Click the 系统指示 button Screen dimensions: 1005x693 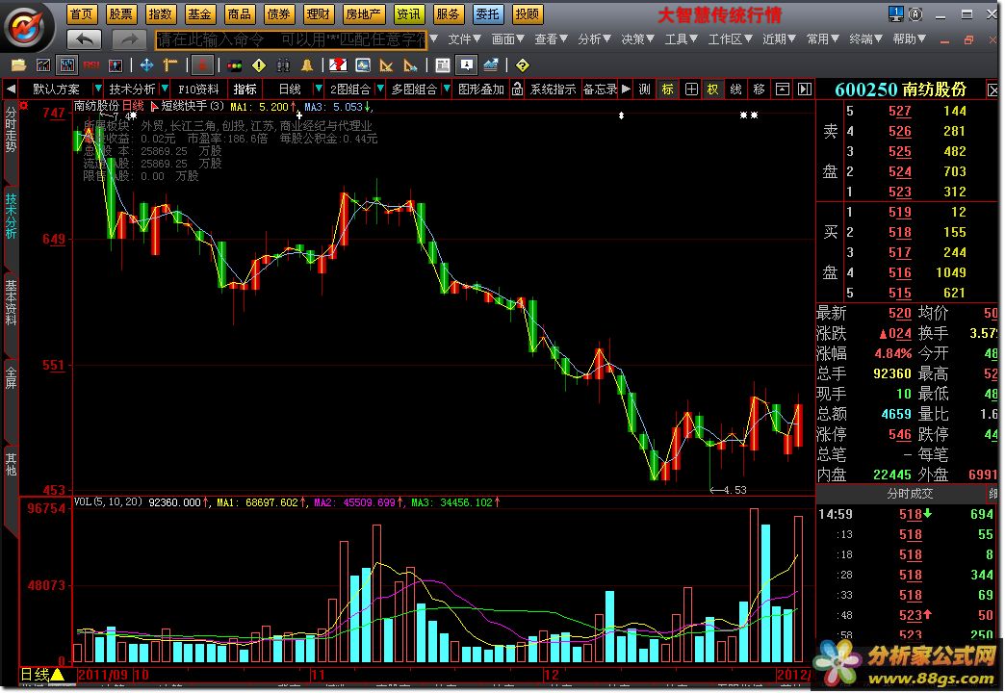553,90
